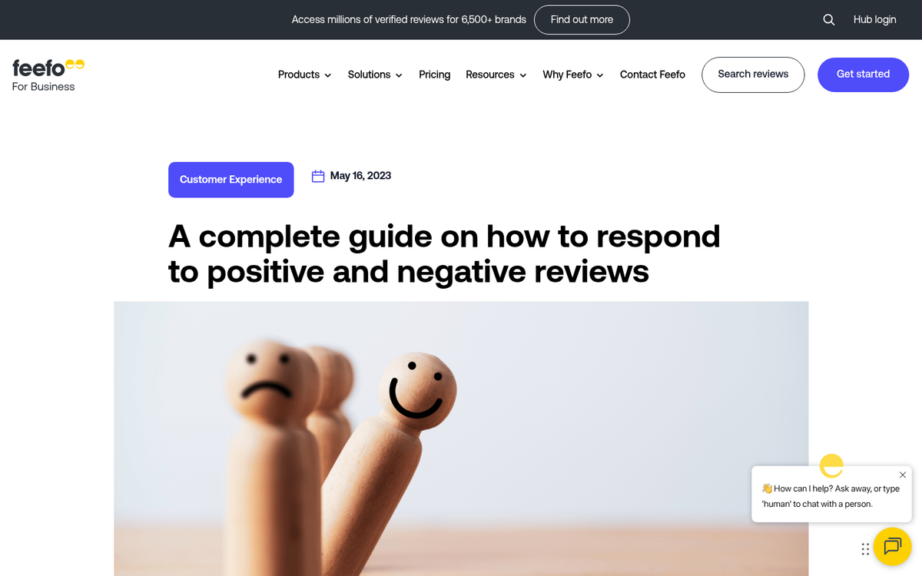Select Contact Feefo in the navigation
Viewport: 922px width, 576px height.
coord(652,74)
